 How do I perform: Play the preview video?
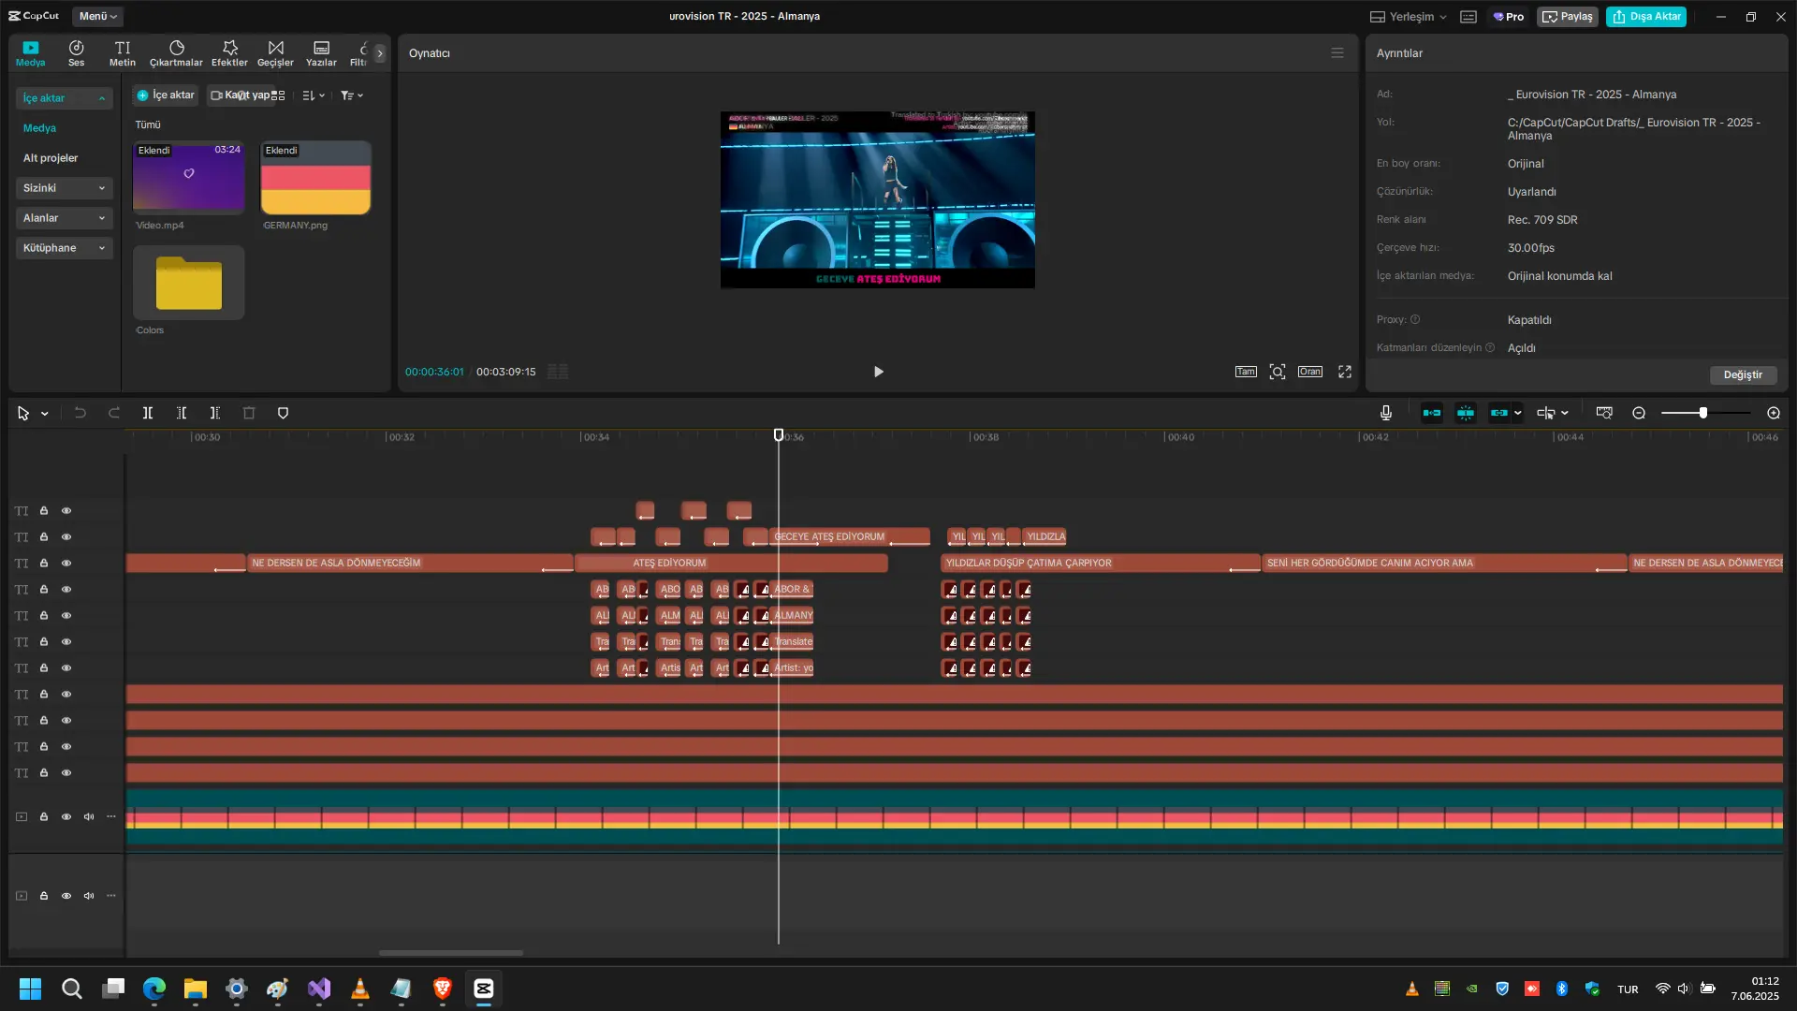(878, 372)
